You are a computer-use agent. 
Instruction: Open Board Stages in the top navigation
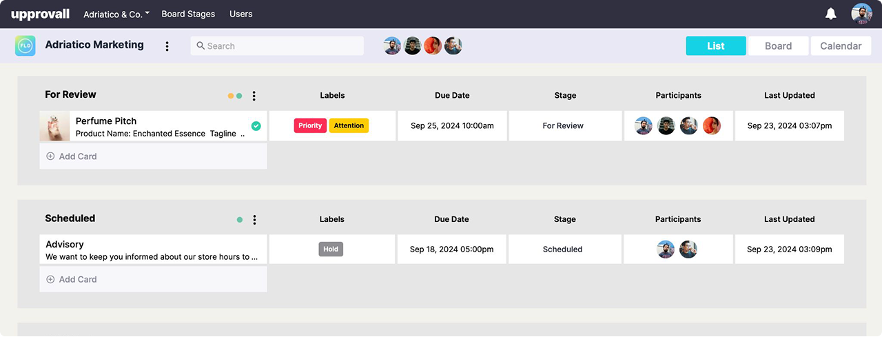[x=188, y=14]
